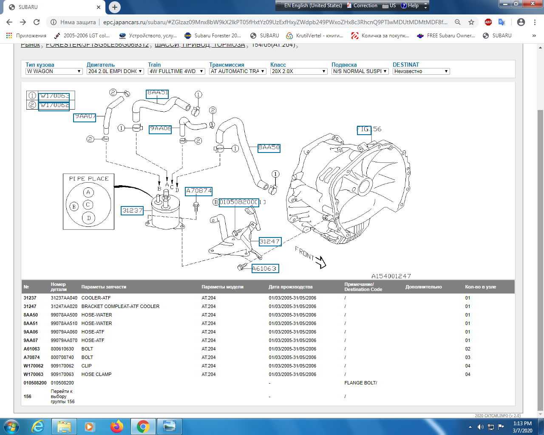
Task: Go back to previous page in Chrome
Action: (9, 22)
